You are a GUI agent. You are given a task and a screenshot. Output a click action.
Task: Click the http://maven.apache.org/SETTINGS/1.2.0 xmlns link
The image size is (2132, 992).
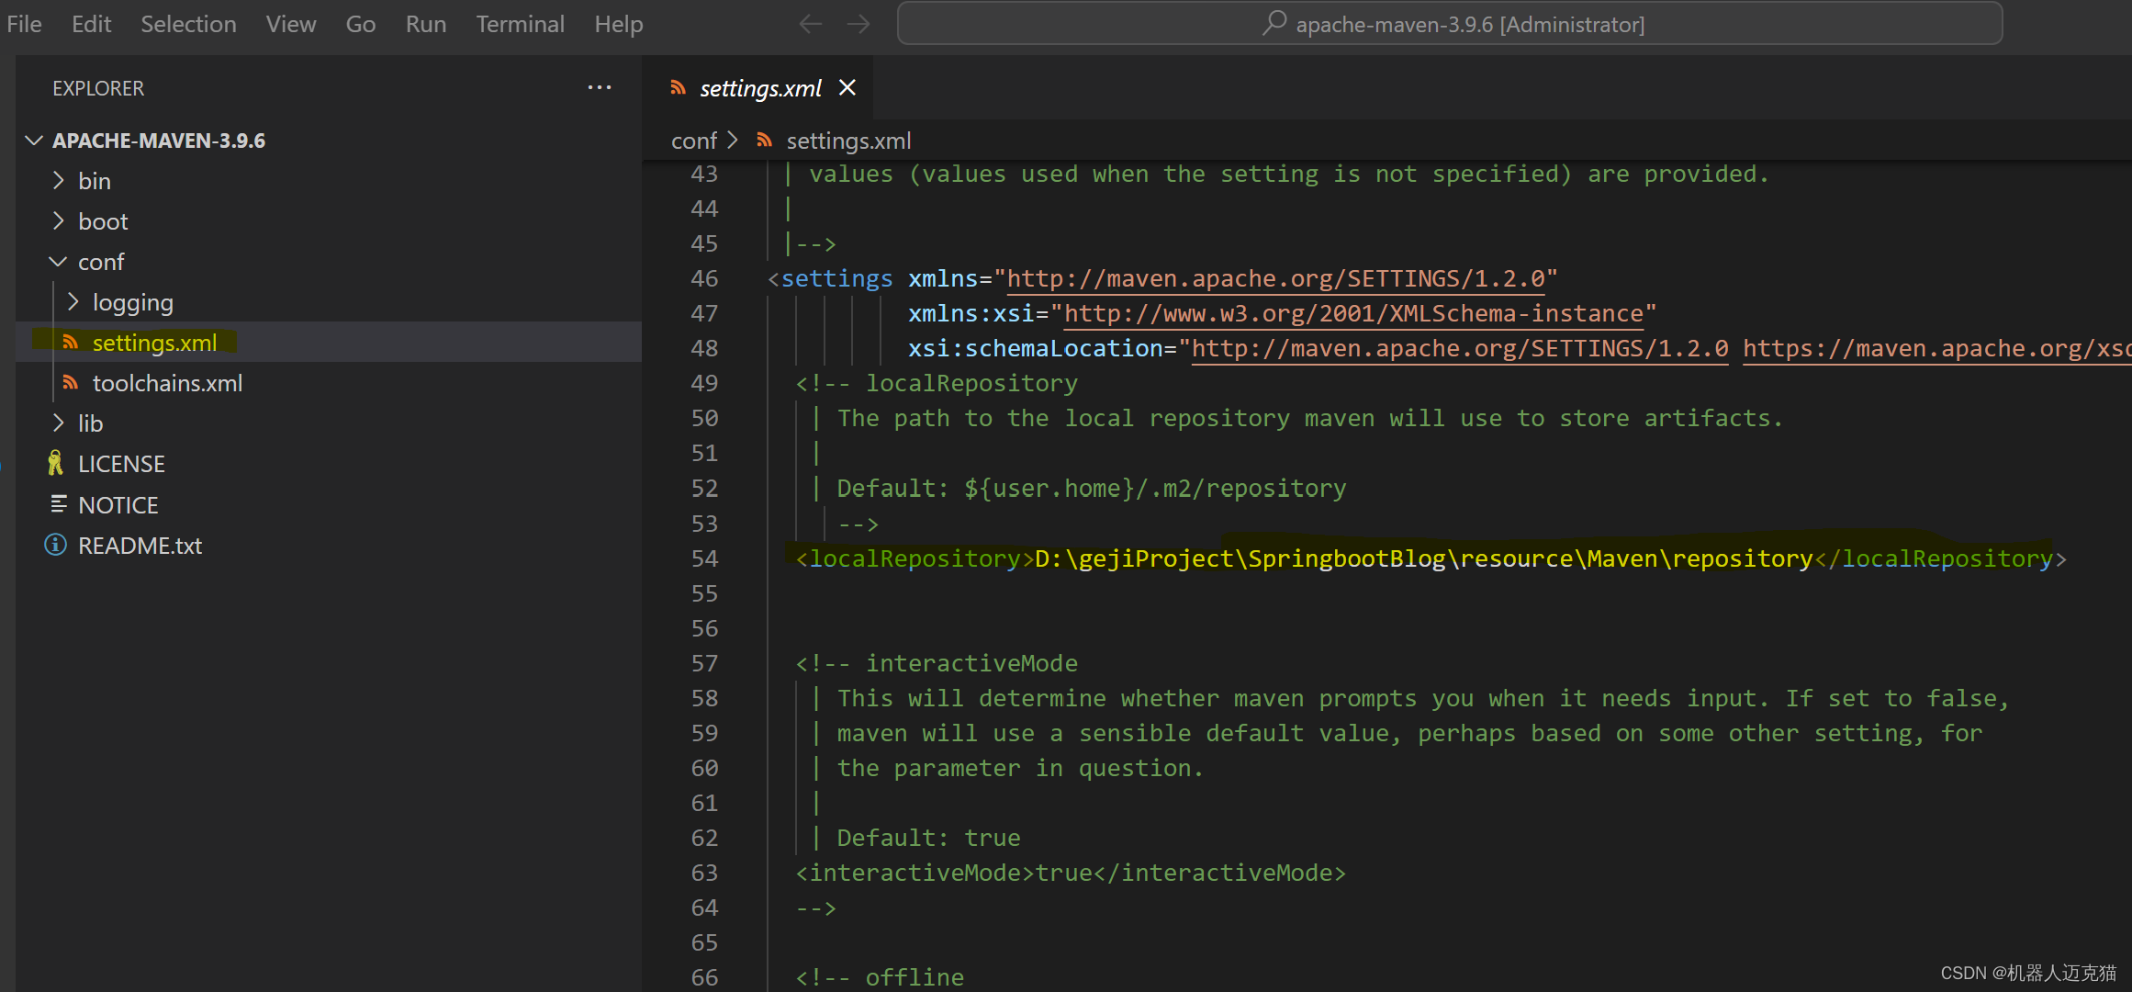click(x=1275, y=279)
